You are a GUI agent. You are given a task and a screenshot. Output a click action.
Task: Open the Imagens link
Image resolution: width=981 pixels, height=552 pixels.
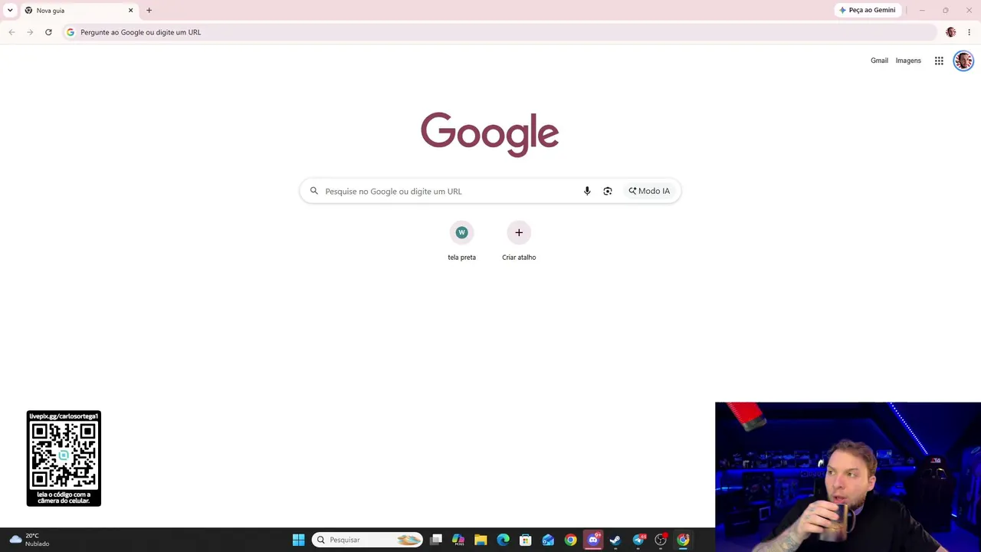coord(908,61)
